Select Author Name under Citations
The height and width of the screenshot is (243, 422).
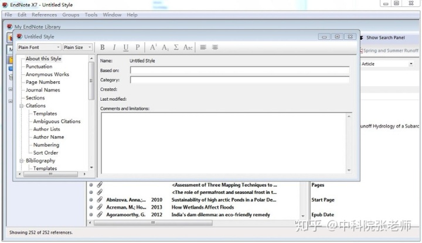tap(49, 137)
